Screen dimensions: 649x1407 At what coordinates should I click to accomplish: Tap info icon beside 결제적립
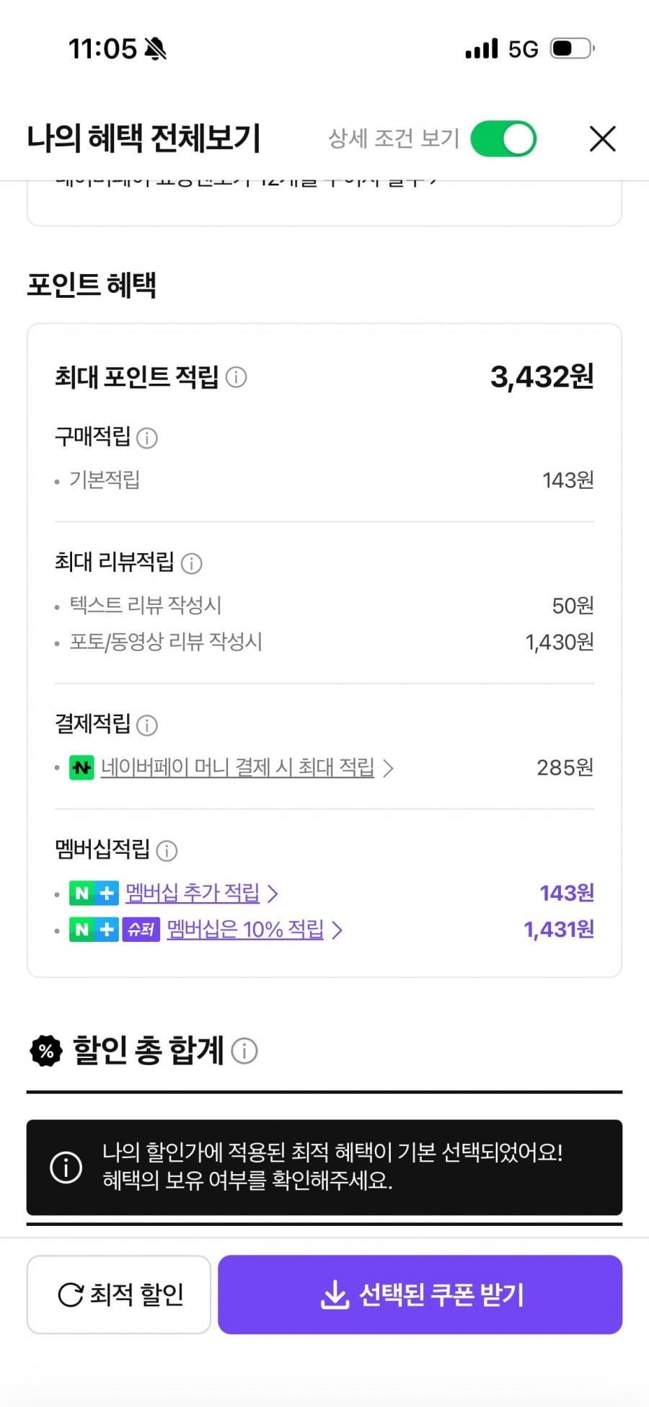coord(147,725)
